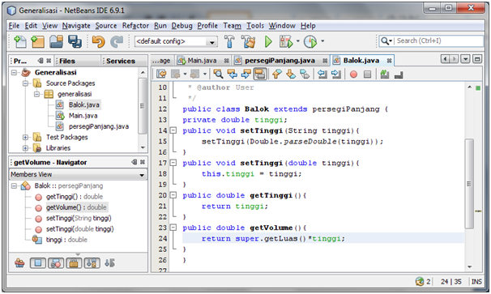Toggle Show Inherited Members in Navigator

point(19,262)
